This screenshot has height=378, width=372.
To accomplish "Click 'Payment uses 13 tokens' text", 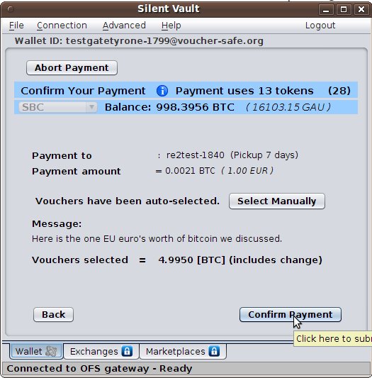I will [244, 91].
